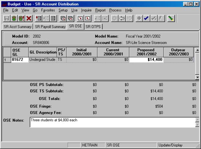Click the cascading windows toolbar icon
The height and width of the screenshot is (149, 201).
(x=63, y=19)
